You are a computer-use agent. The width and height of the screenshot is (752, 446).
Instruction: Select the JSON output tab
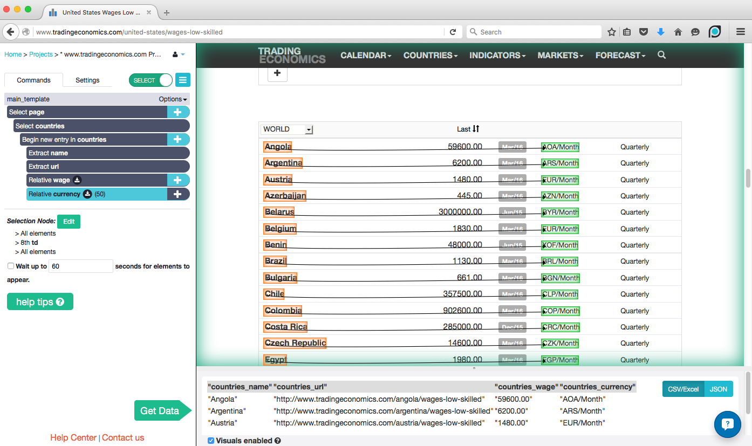719,389
